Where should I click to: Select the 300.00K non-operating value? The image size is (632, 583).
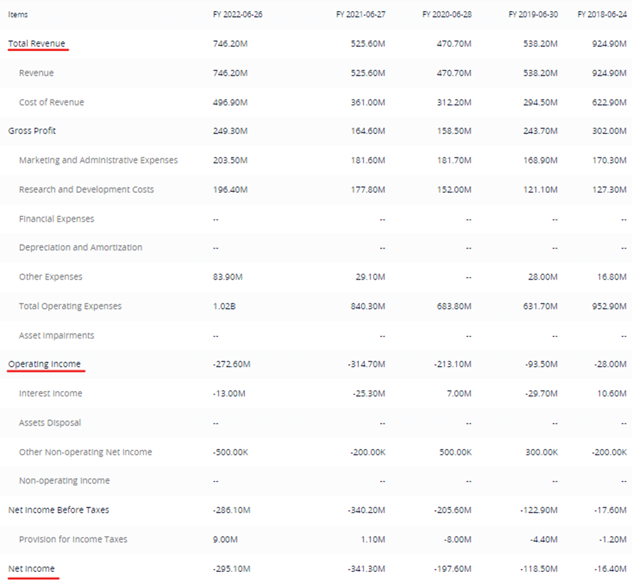coord(542,452)
